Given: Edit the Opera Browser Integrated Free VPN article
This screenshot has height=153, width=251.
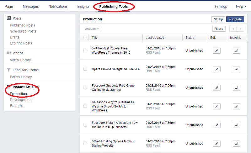Looking at the screenshot, I should [216, 69].
